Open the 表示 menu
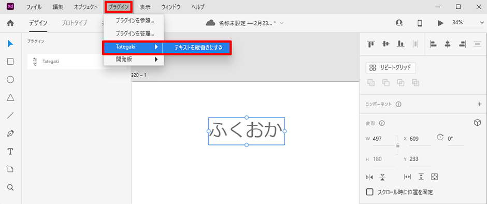Viewport: 487px width, 204px height. 145,7
